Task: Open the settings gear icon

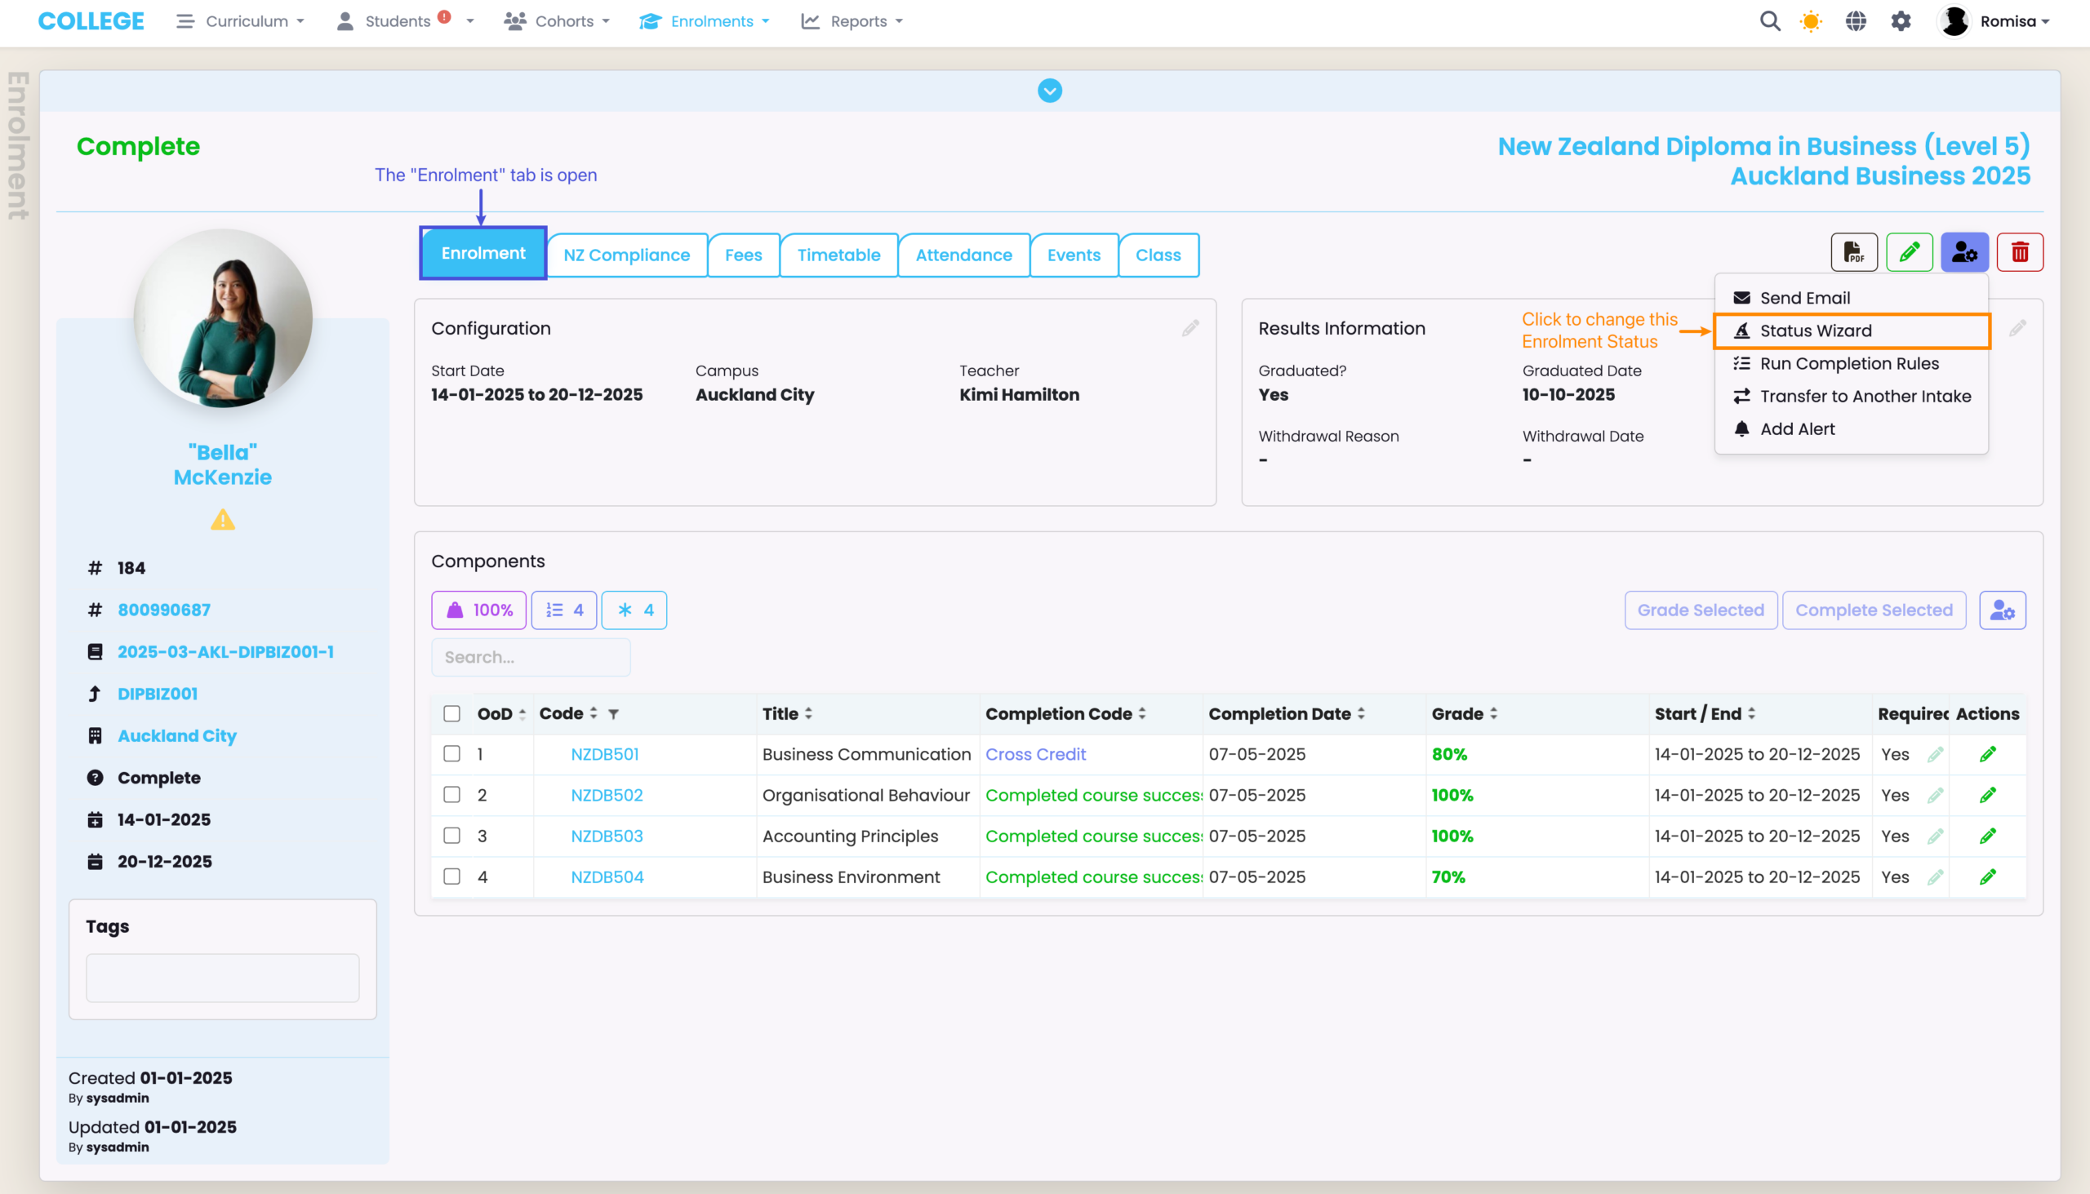Action: pyautogui.click(x=1901, y=21)
